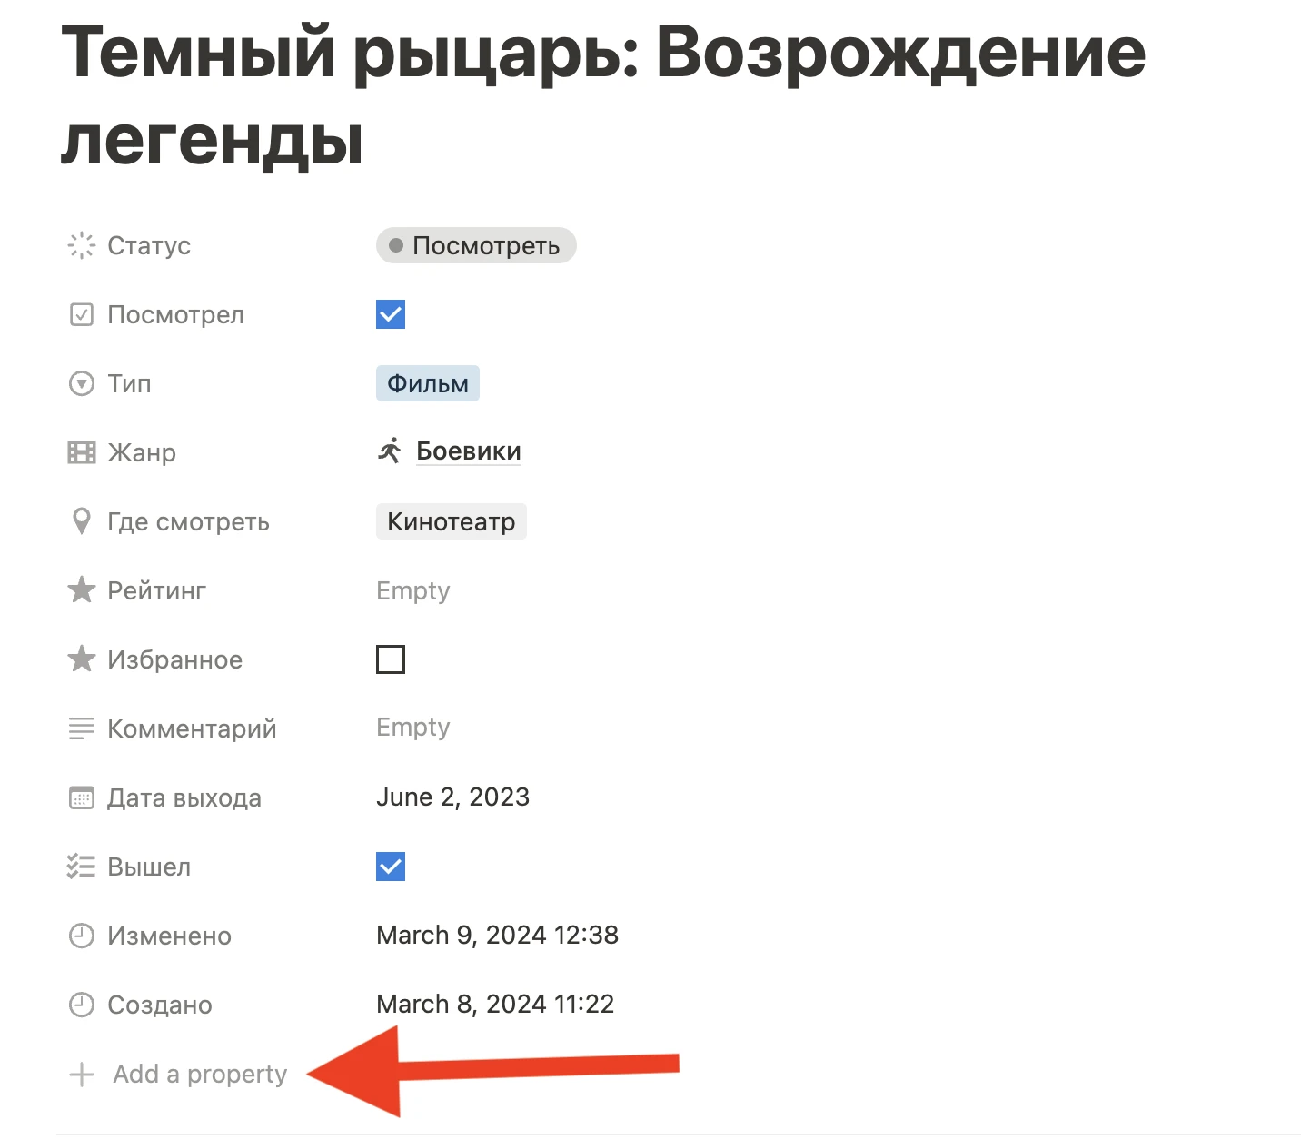Uncheck the Посмотрел checkbox

(x=391, y=314)
